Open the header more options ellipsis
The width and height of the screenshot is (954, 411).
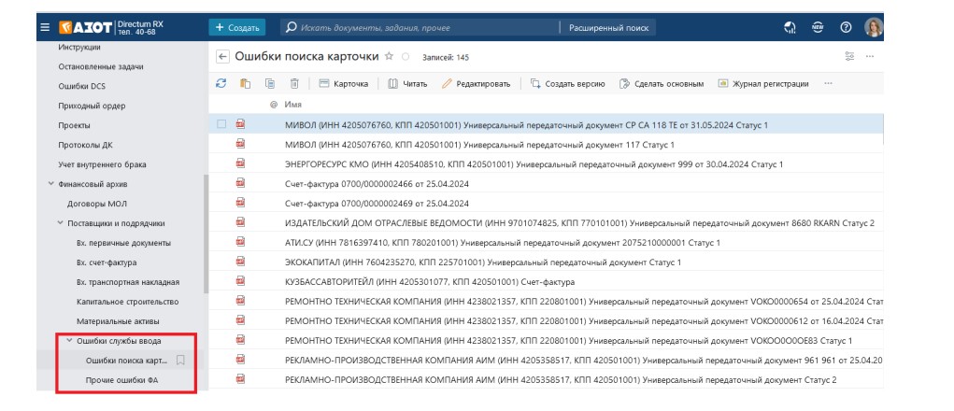click(x=869, y=56)
